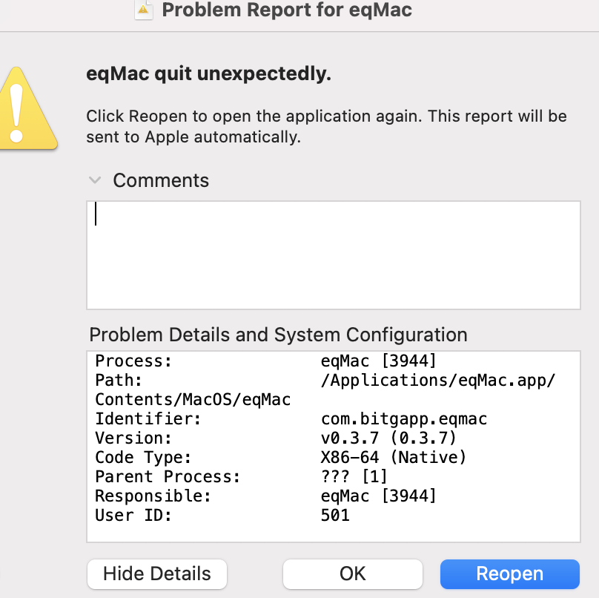Image resolution: width=599 pixels, height=598 pixels.
Task: Click the 'Version:' label
Action: pos(133,438)
